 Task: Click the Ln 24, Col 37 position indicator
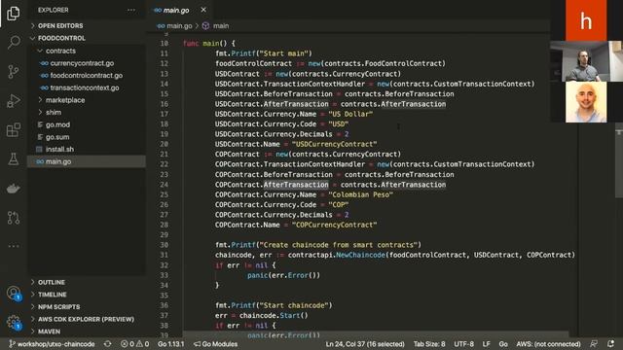[x=365, y=344]
